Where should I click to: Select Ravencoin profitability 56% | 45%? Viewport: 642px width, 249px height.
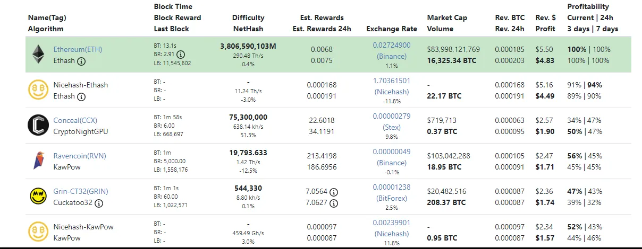(x=585, y=156)
